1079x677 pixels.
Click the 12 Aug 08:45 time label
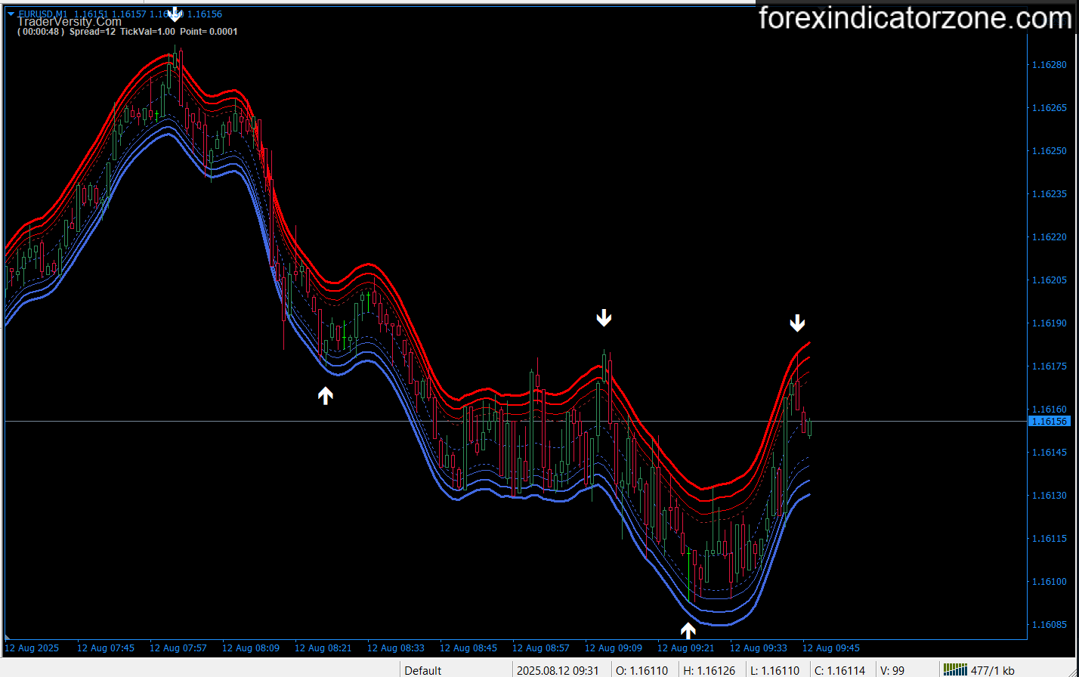468,648
